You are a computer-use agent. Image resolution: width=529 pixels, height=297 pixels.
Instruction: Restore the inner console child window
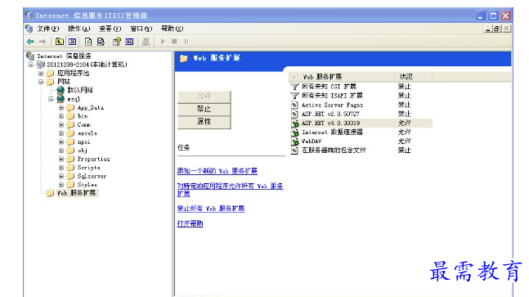pyautogui.click(x=496, y=29)
